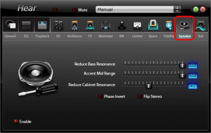Open the FX effects icon
Image resolution: width=211 pixels, height=133 pixels.
pyautogui.click(x=90, y=26)
